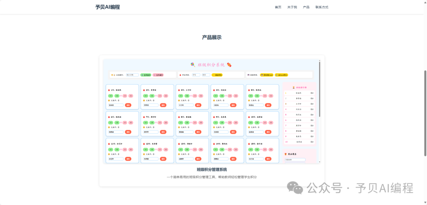Subtract 5 points from student 8号
427x205 pixels.
tap(201, 123)
